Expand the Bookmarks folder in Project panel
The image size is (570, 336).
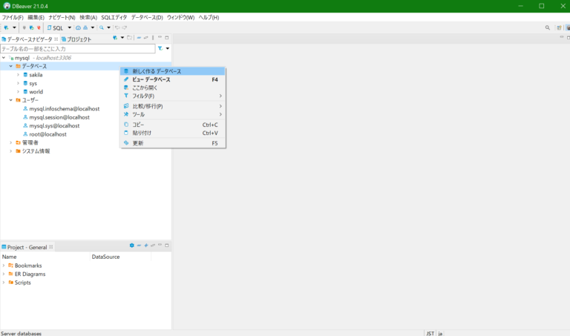(4, 266)
